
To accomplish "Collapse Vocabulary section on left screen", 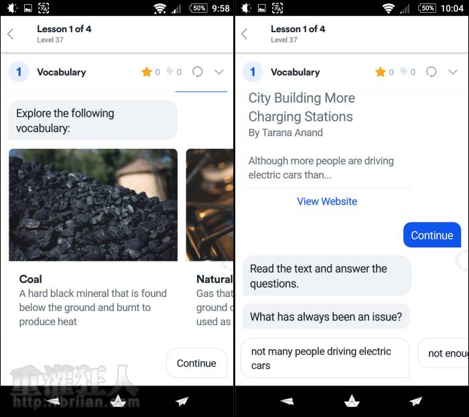I will (219, 72).
